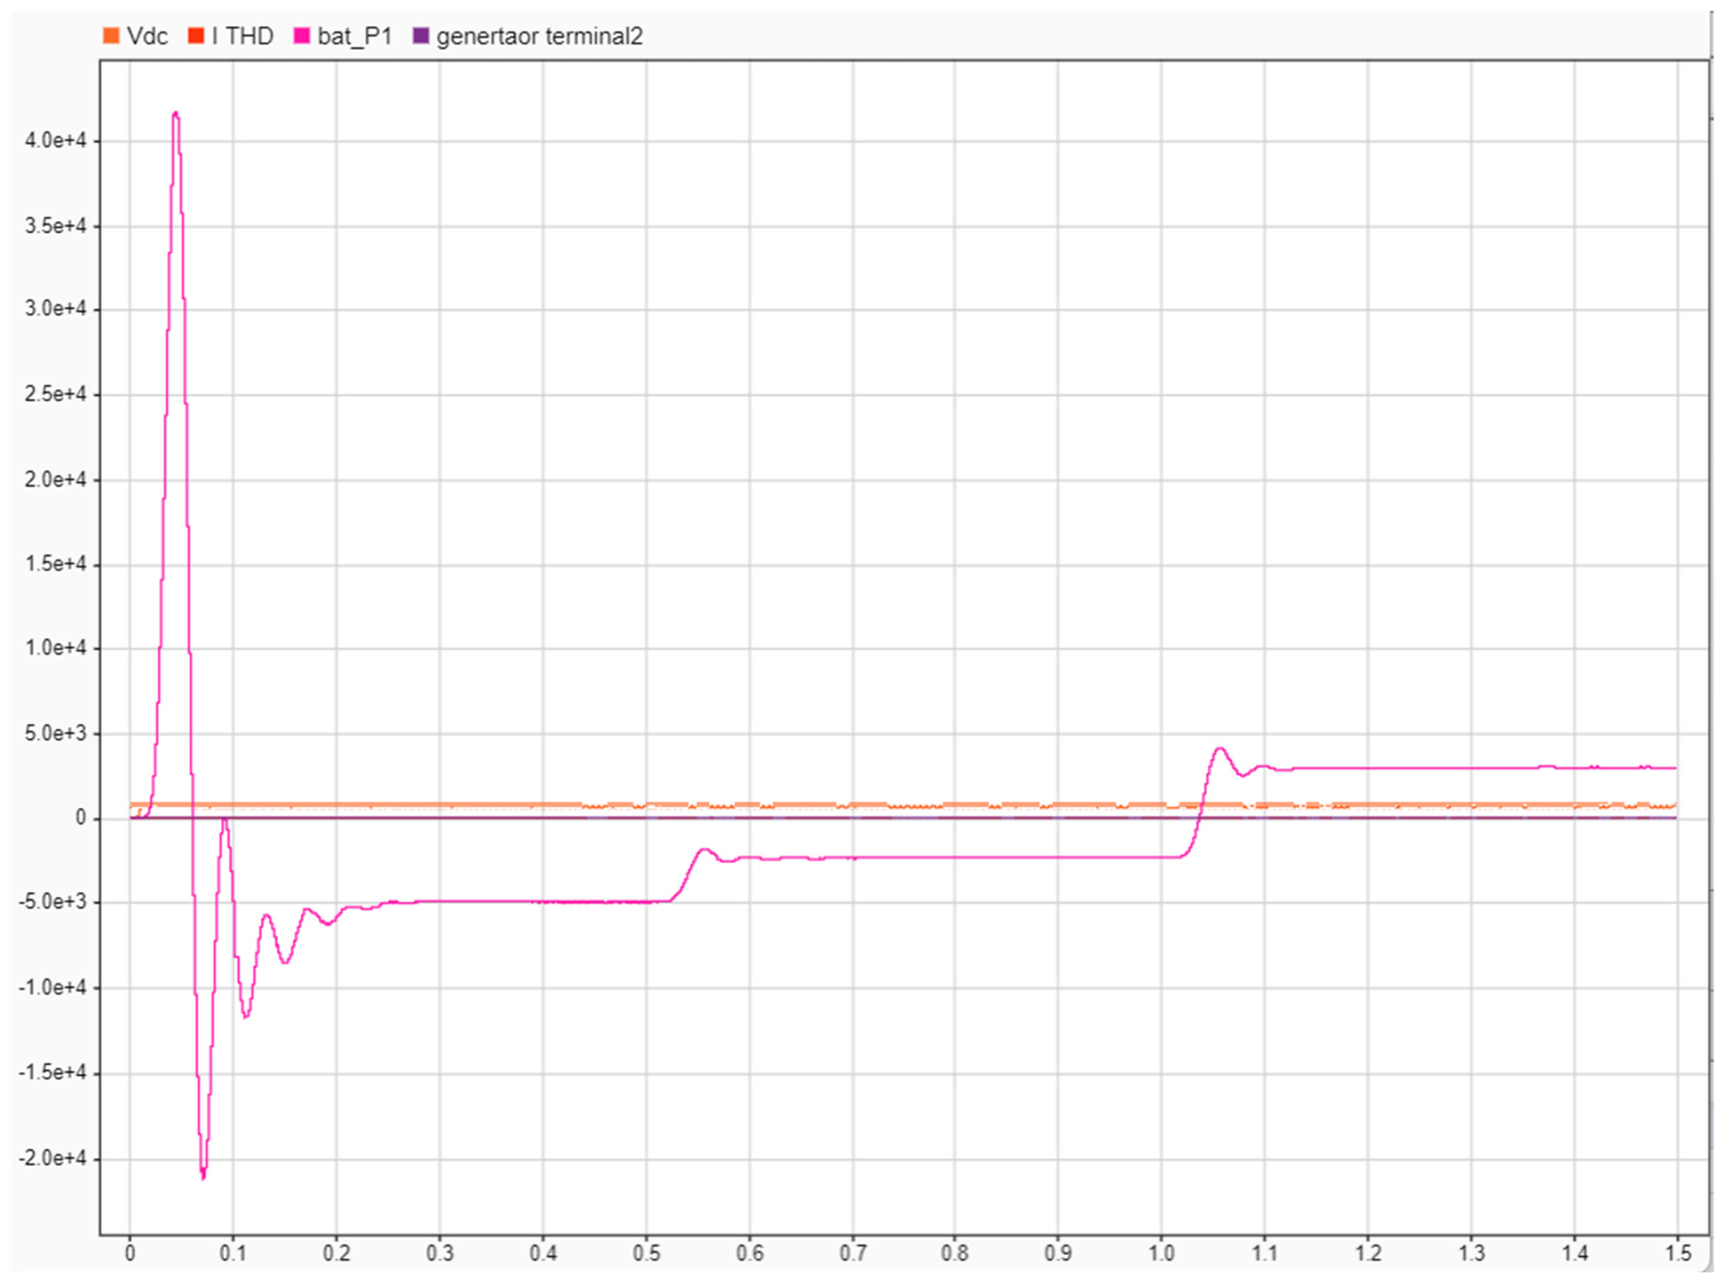Viewport: 1721px width, 1284px height.
Task: Click the purple genertaor terminal2 legend swatch
Action: [x=421, y=36]
